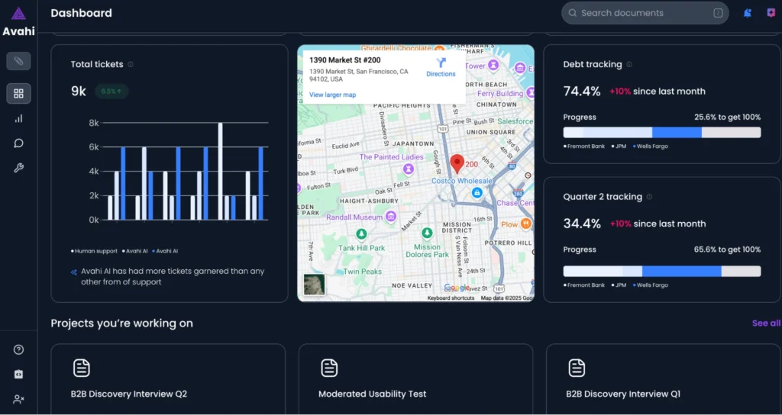Click the pink icon beside the bell
This screenshot has width=782, height=415.
[x=771, y=14]
